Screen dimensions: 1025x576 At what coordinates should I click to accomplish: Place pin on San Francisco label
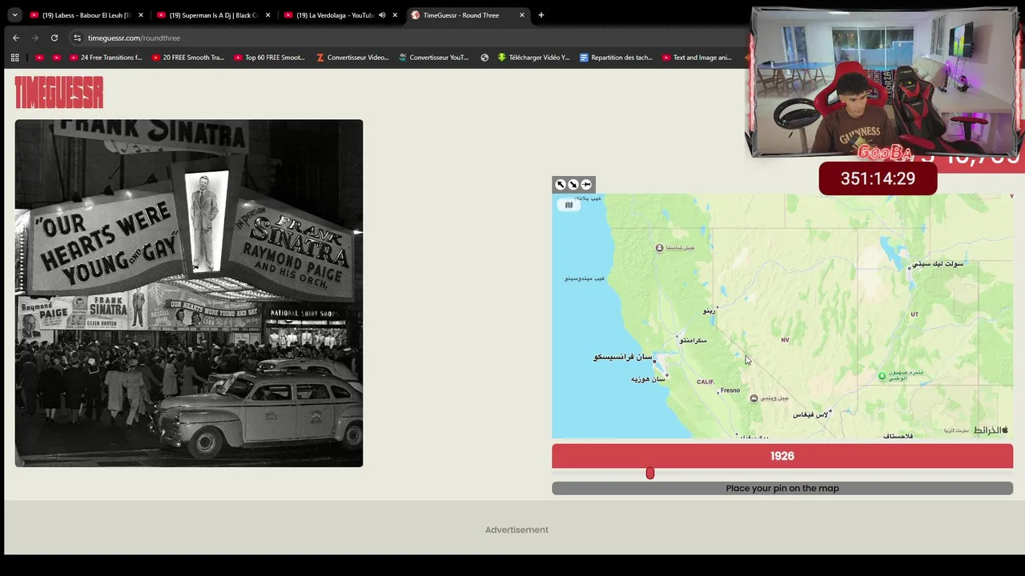[623, 357]
